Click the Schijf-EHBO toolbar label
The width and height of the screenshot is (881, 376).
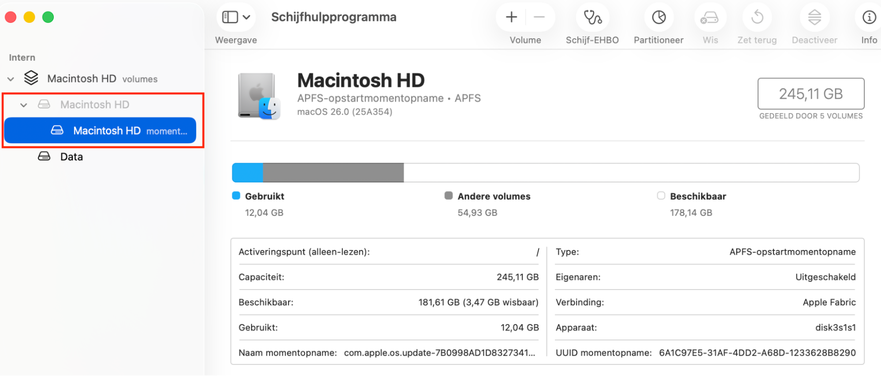point(592,40)
